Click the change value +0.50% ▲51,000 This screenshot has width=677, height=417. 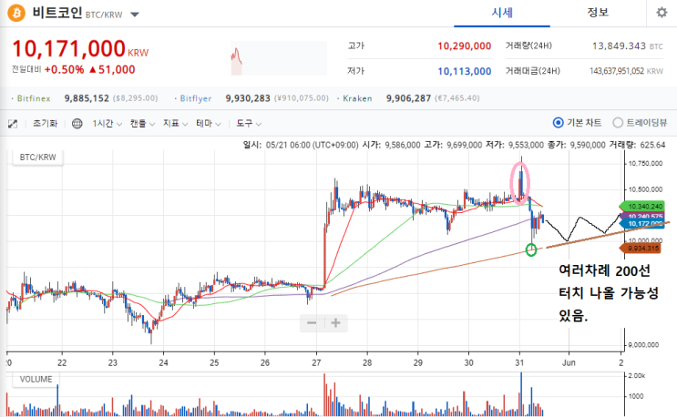pyautogui.click(x=90, y=69)
